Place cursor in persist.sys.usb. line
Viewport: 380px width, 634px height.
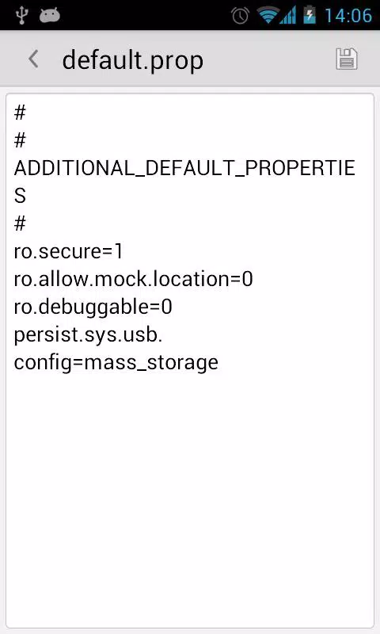click(x=88, y=334)
